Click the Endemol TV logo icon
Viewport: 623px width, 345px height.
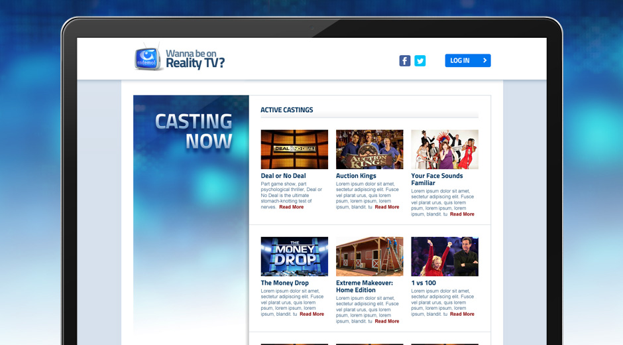(148, 58)
